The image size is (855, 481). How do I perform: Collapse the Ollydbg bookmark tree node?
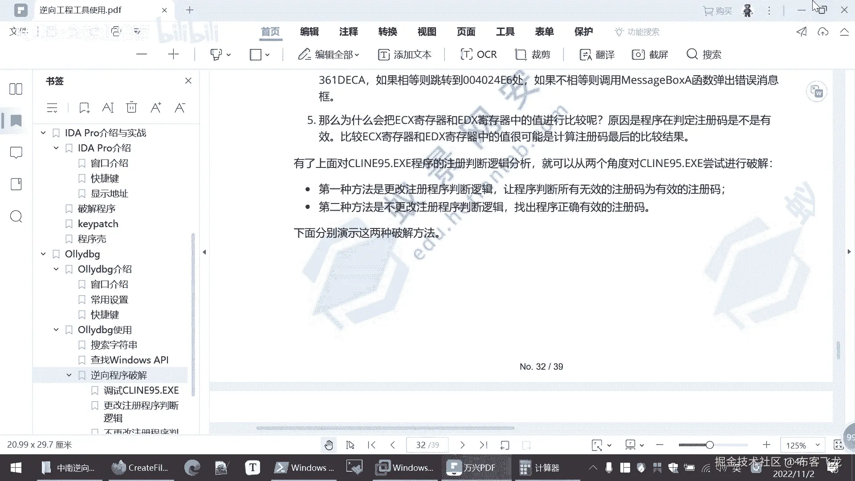[x=43, y=254]
